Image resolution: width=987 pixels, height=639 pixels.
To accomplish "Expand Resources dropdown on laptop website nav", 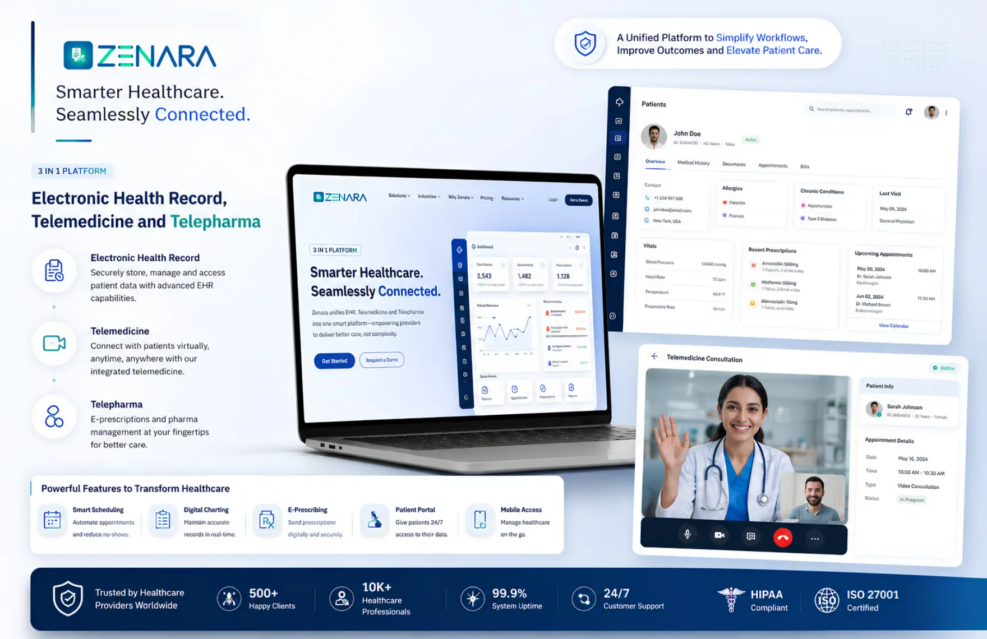I will tap(513, 198).
